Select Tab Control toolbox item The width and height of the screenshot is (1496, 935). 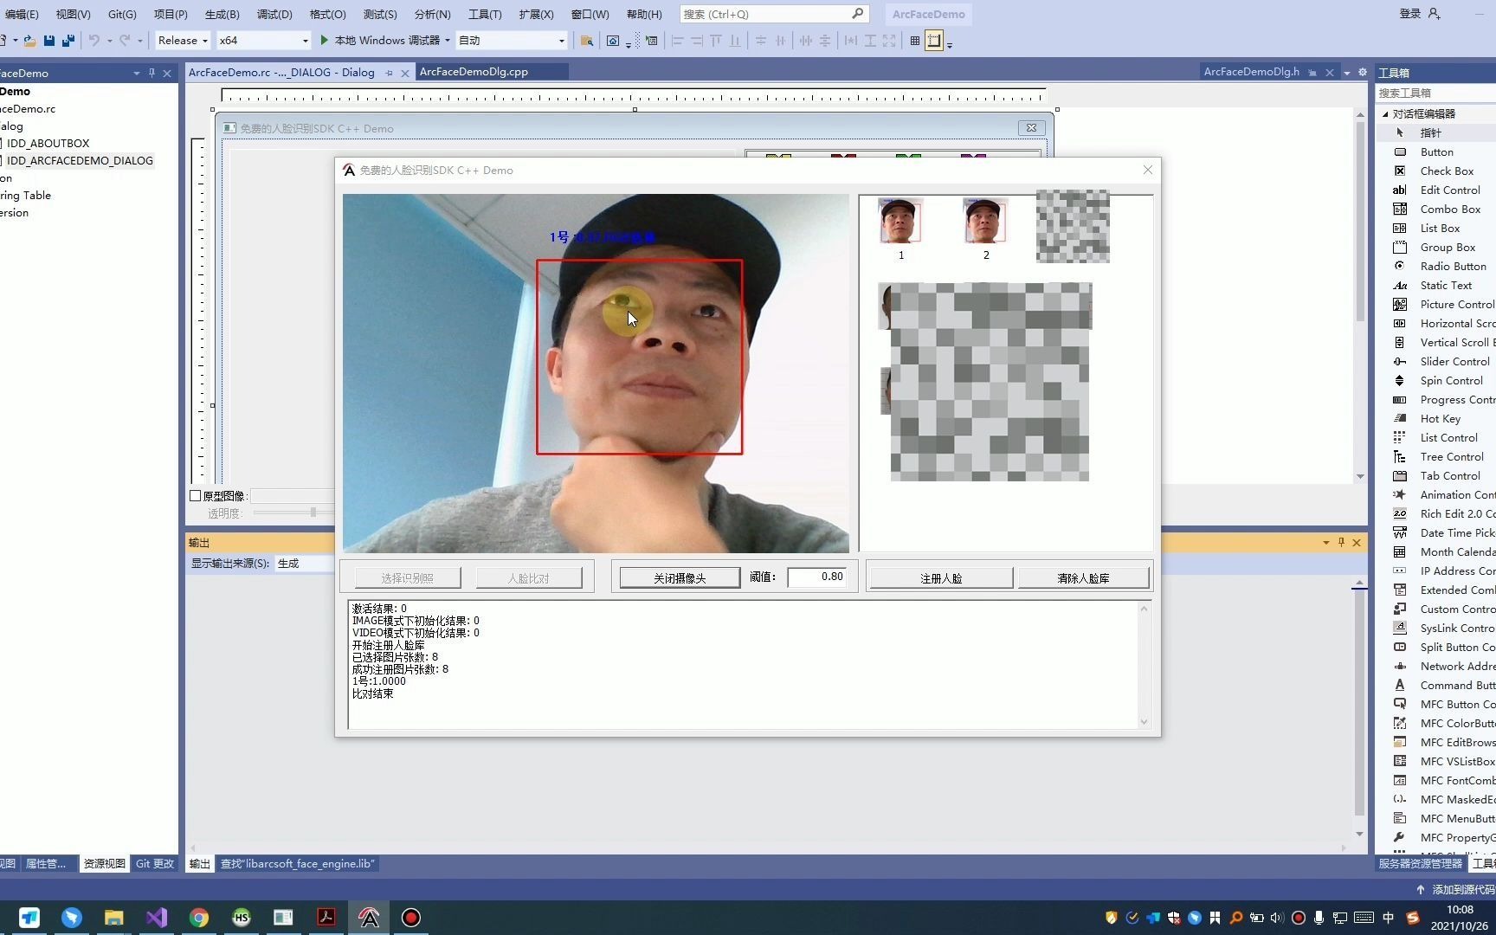coord(1450,475)
